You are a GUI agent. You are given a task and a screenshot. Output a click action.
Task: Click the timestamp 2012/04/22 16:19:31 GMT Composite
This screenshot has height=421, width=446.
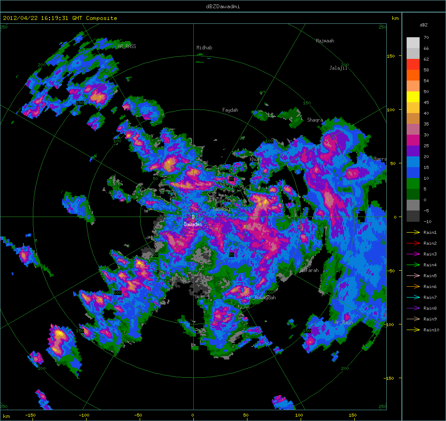coord(60,18)
